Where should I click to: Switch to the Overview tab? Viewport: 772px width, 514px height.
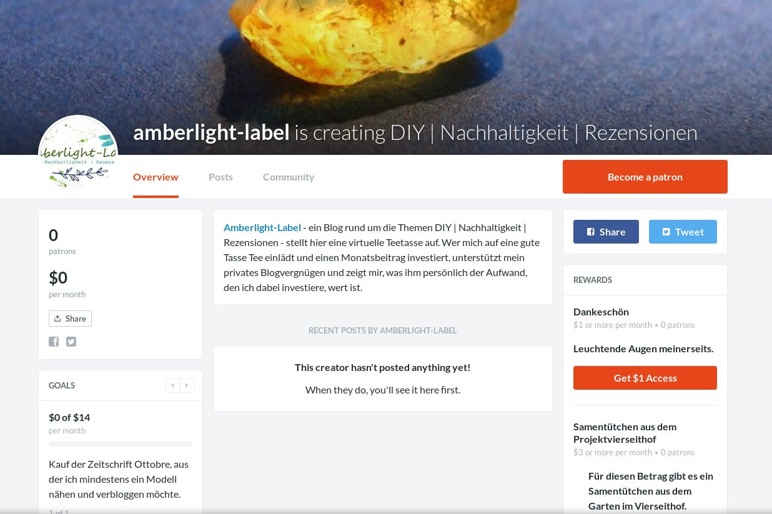click(x=156, y=177)
